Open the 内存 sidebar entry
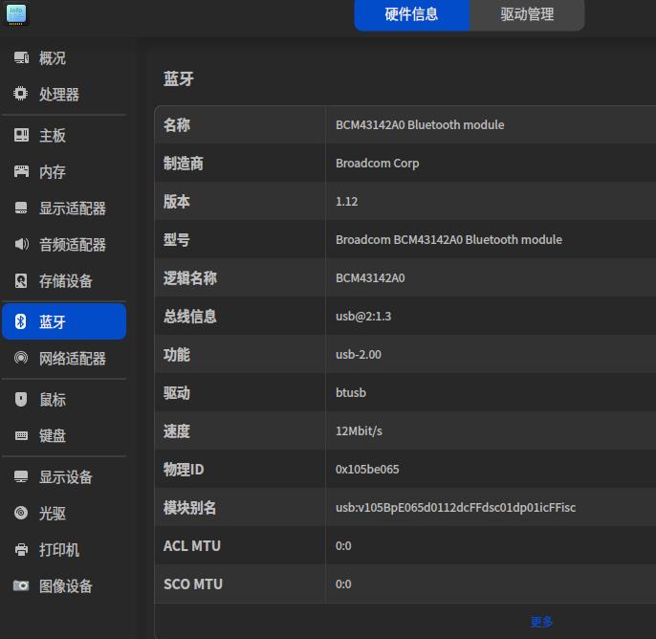Image resolution: width=656 pixels, height=639 pixels. pyautogui.click(x=64, y=171)
